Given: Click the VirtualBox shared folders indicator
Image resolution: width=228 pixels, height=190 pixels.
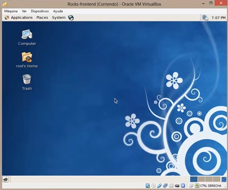Looking at the screenshot, I should 171,186.
